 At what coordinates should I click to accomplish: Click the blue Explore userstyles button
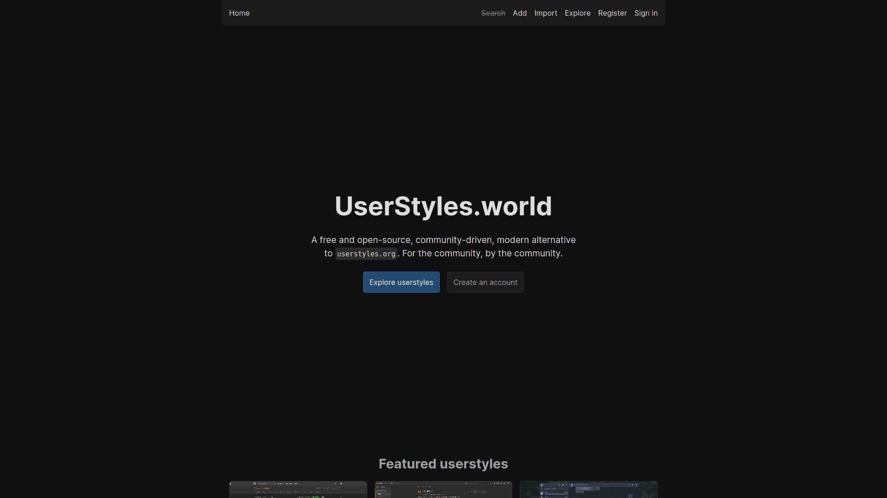click(401, 282)
